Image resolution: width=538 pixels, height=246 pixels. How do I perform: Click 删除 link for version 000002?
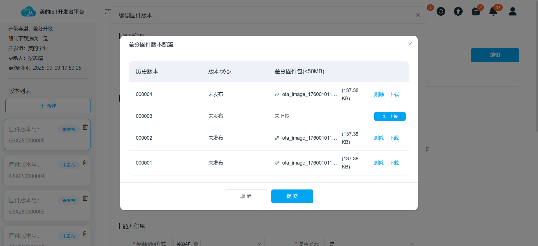(379, 138)
